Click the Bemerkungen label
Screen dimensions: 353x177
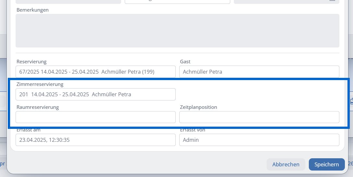pos(32,10)
